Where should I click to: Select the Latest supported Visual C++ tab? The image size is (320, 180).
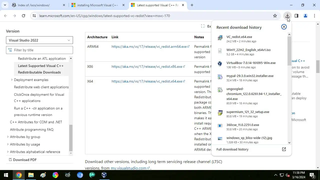point(158,5)
